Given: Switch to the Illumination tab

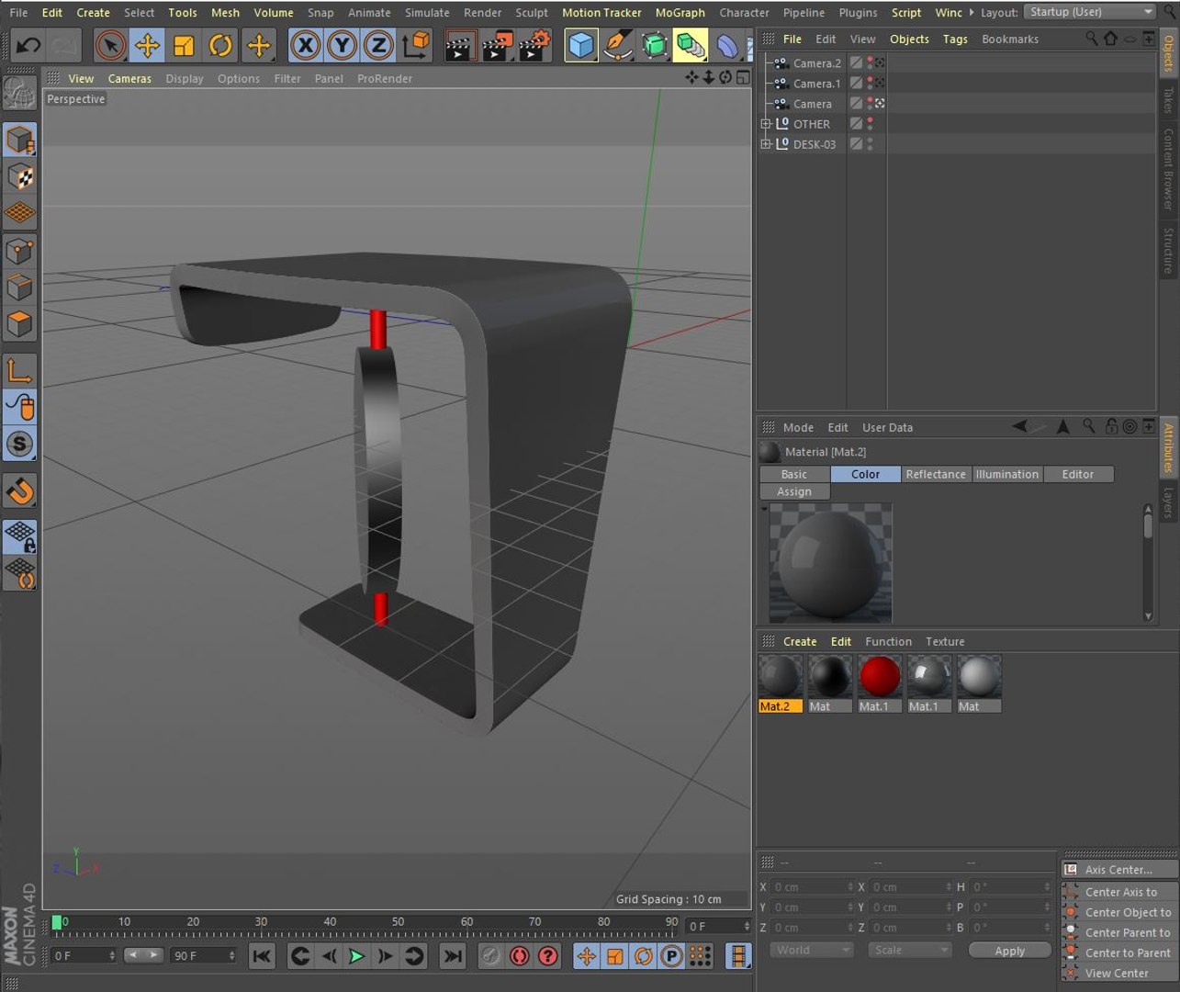Looking at the screenshot, I should point(1007,474).
